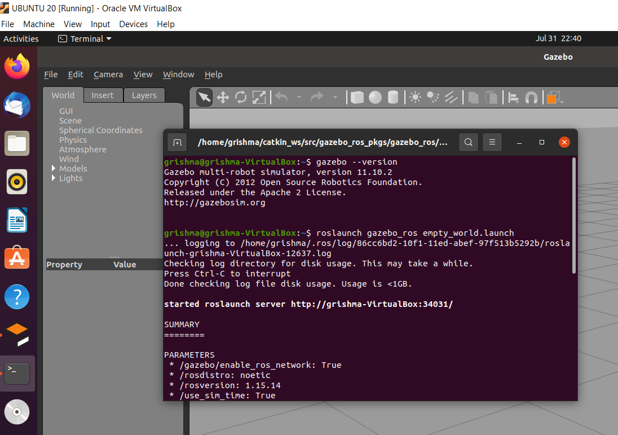Insert a sphere shape

click(375, 98)
